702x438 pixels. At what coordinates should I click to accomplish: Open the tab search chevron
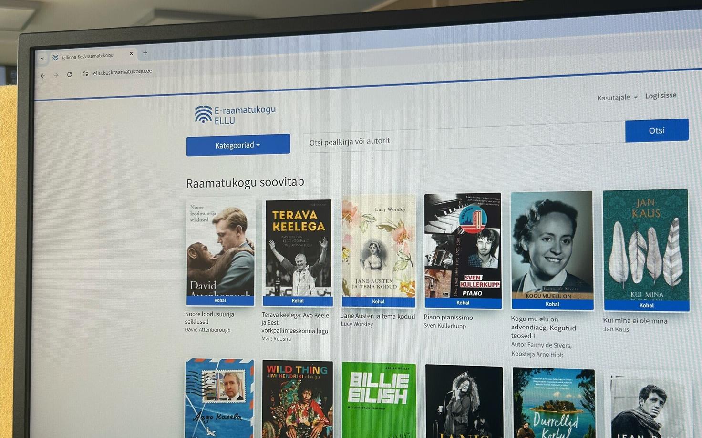[x=42, y=58]
